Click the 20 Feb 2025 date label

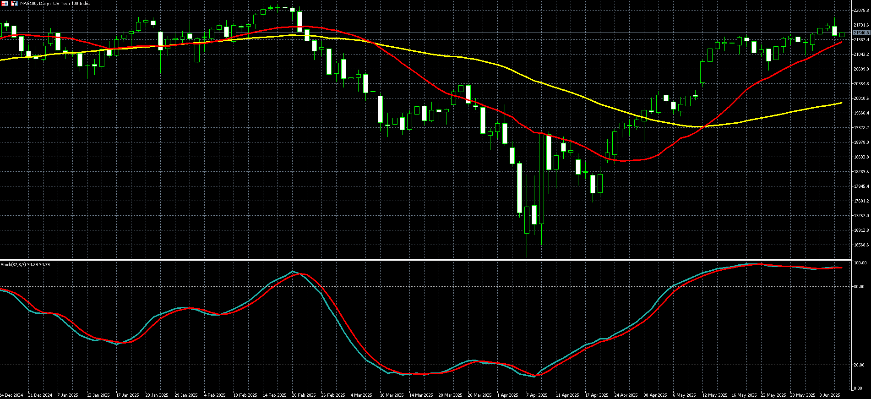click(304, 395)
